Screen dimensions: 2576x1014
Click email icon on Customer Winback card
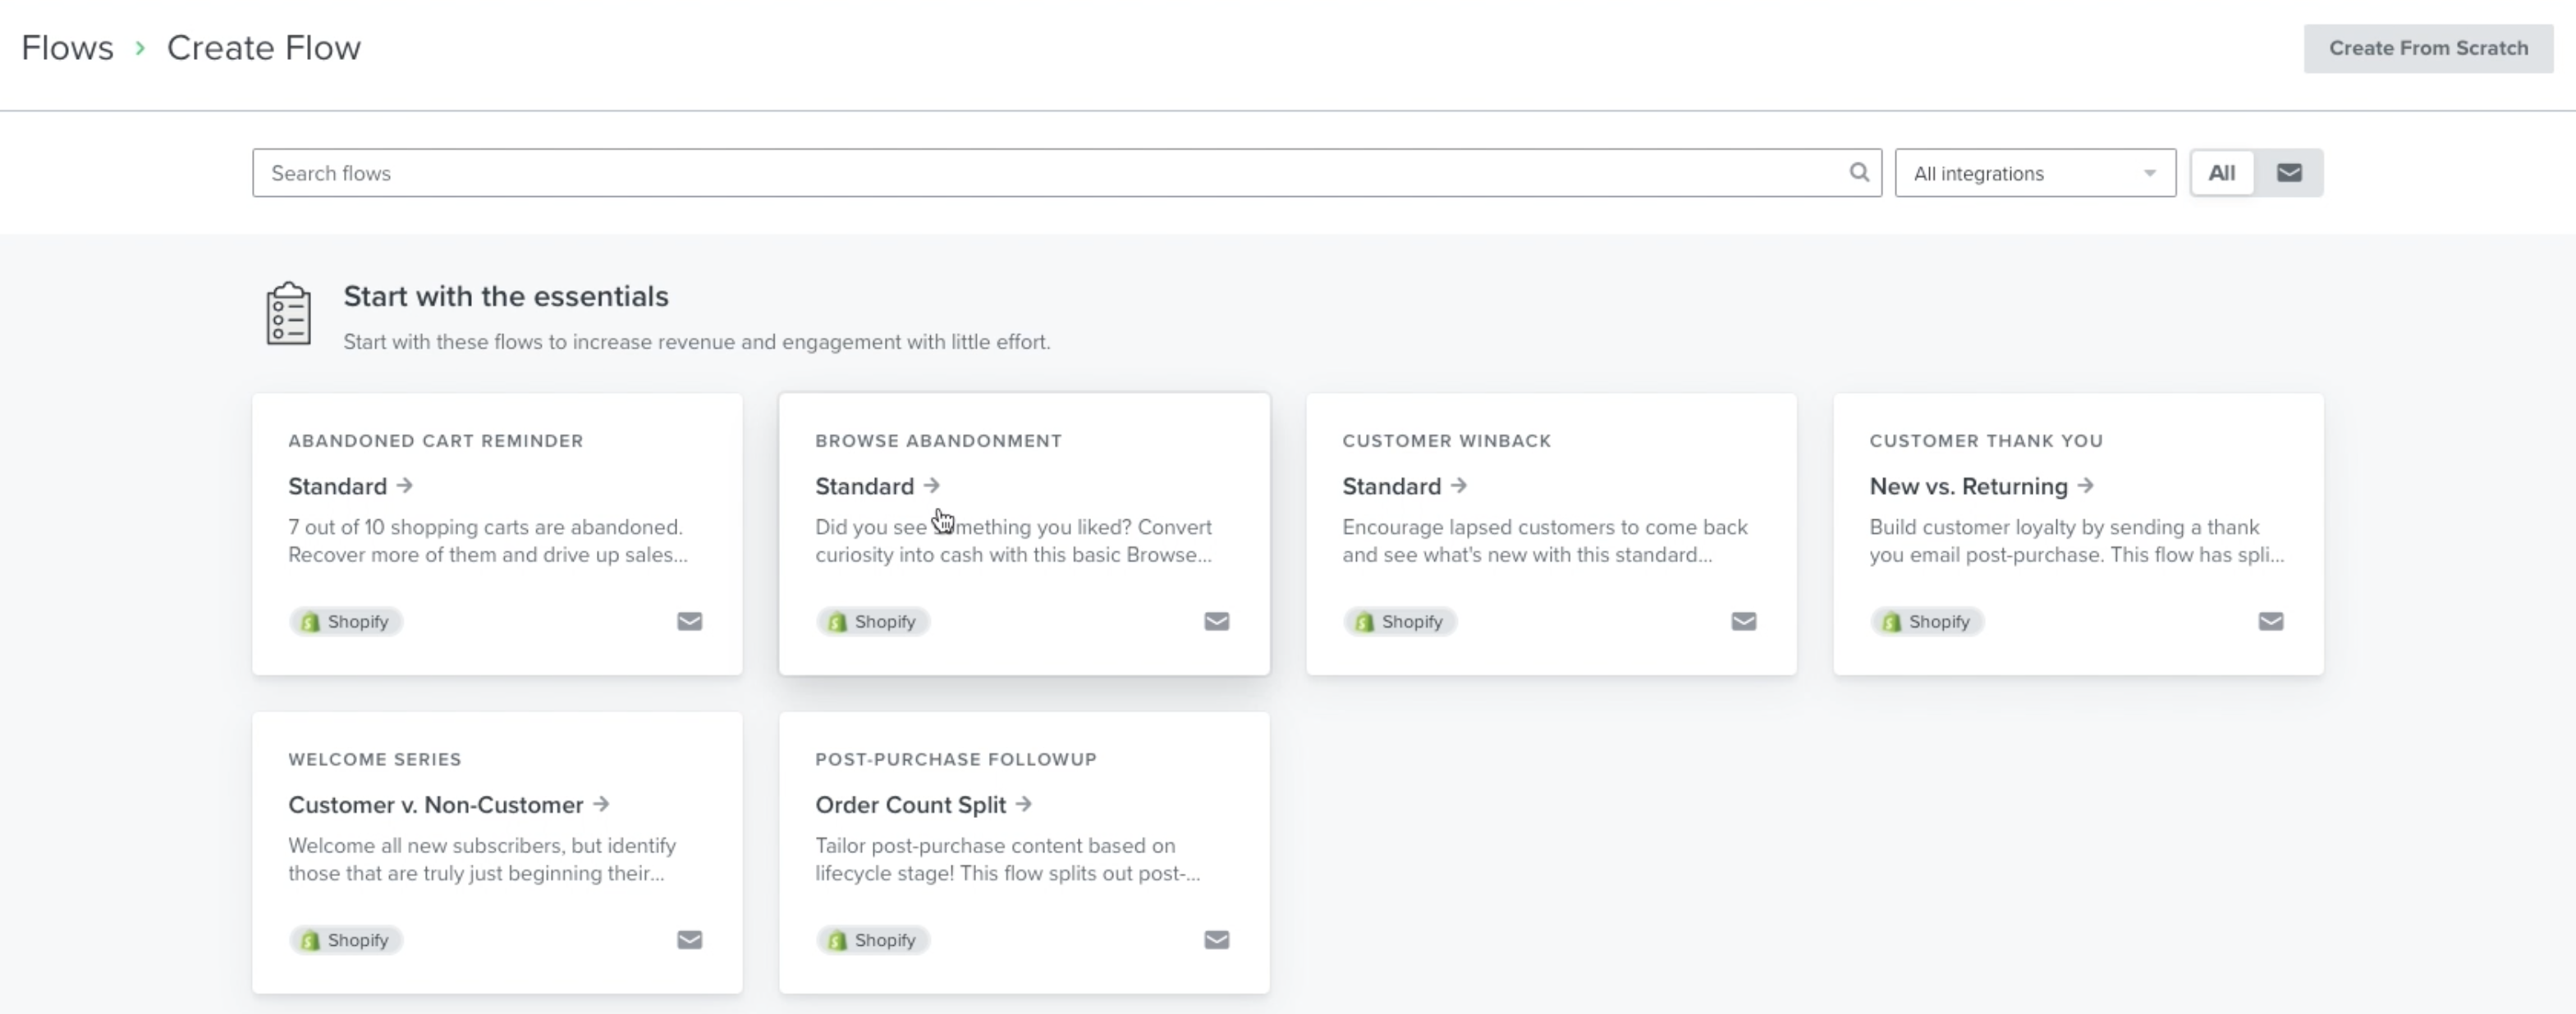1743,621
